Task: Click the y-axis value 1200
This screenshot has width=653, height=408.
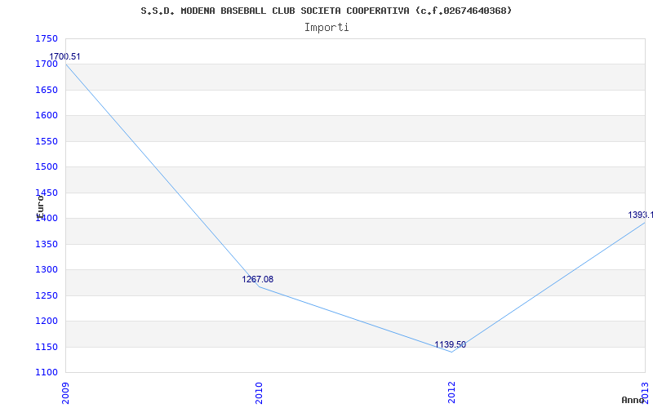Action: coord(47,321)
